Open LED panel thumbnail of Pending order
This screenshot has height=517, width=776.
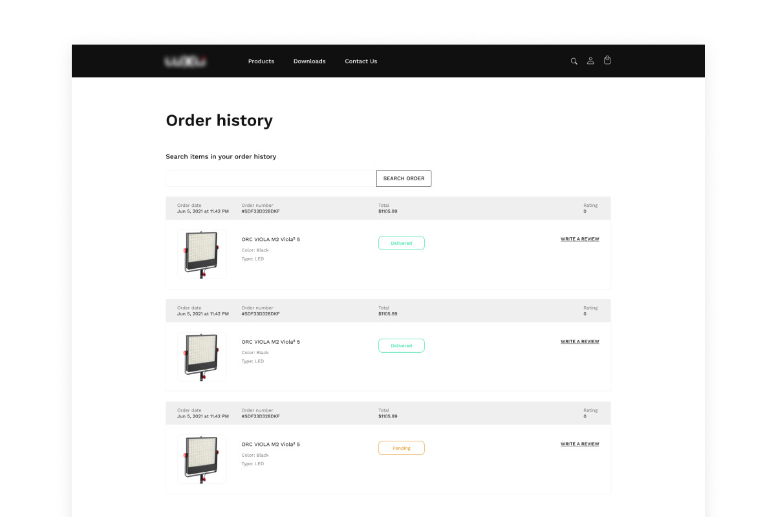pyautogui.click(x=202, y=459)
